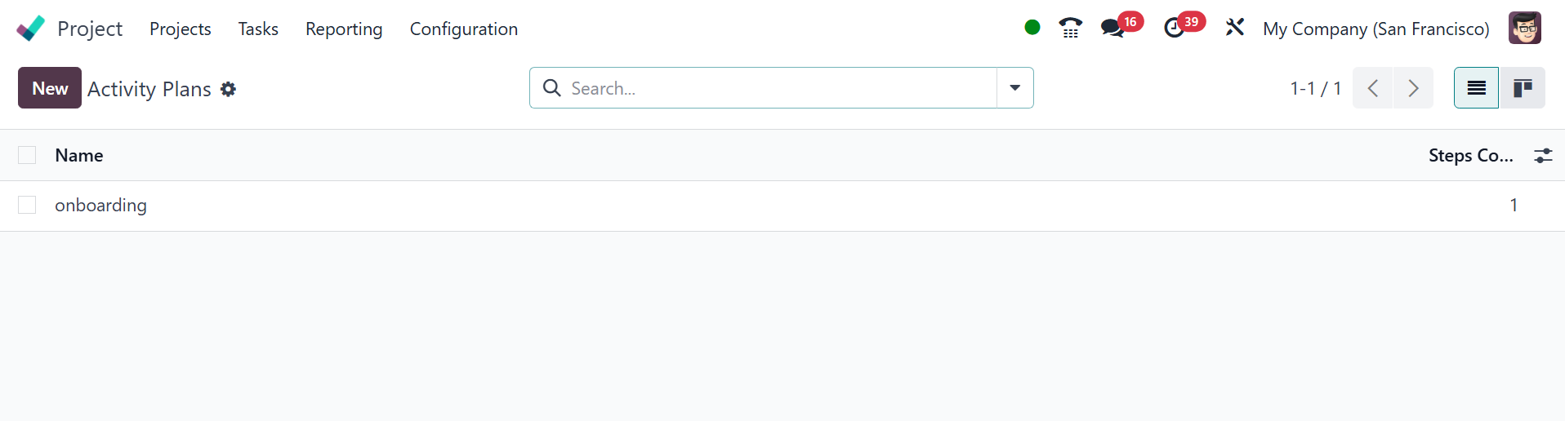Screen dimensions: 1565x421
Task: Select the onboarding row checkbox
Action: (27, 205)
